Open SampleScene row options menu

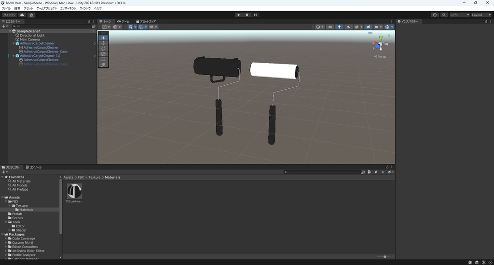94,31
